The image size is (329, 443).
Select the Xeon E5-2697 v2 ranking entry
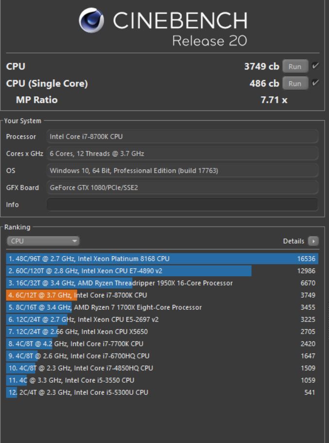pos(162,319)
